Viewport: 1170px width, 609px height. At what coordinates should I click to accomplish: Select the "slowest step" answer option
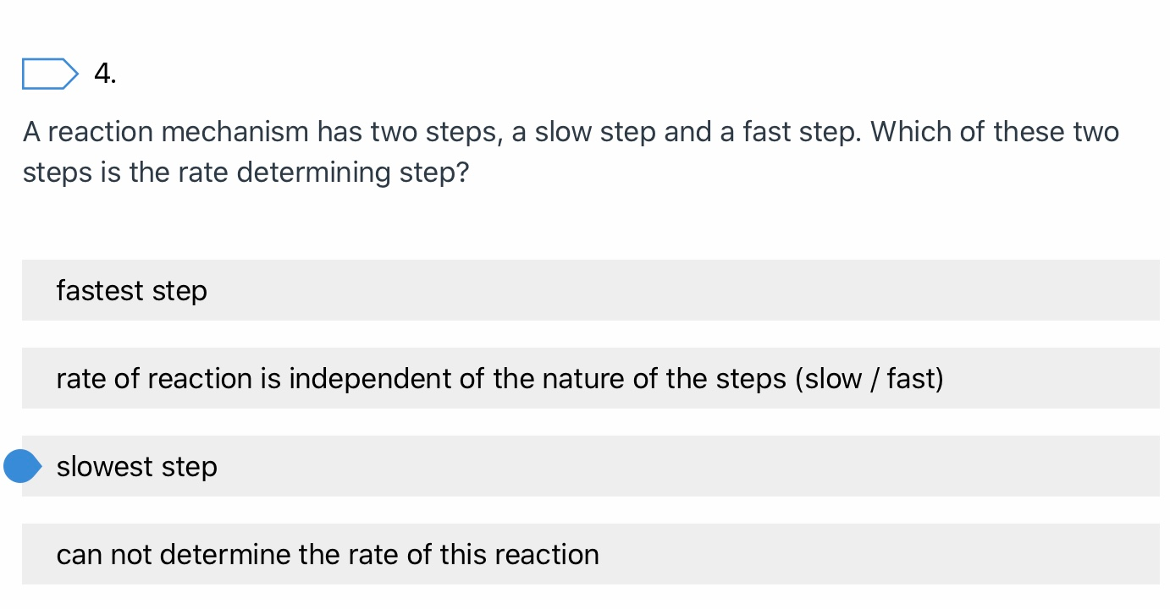tap(590, 466)
